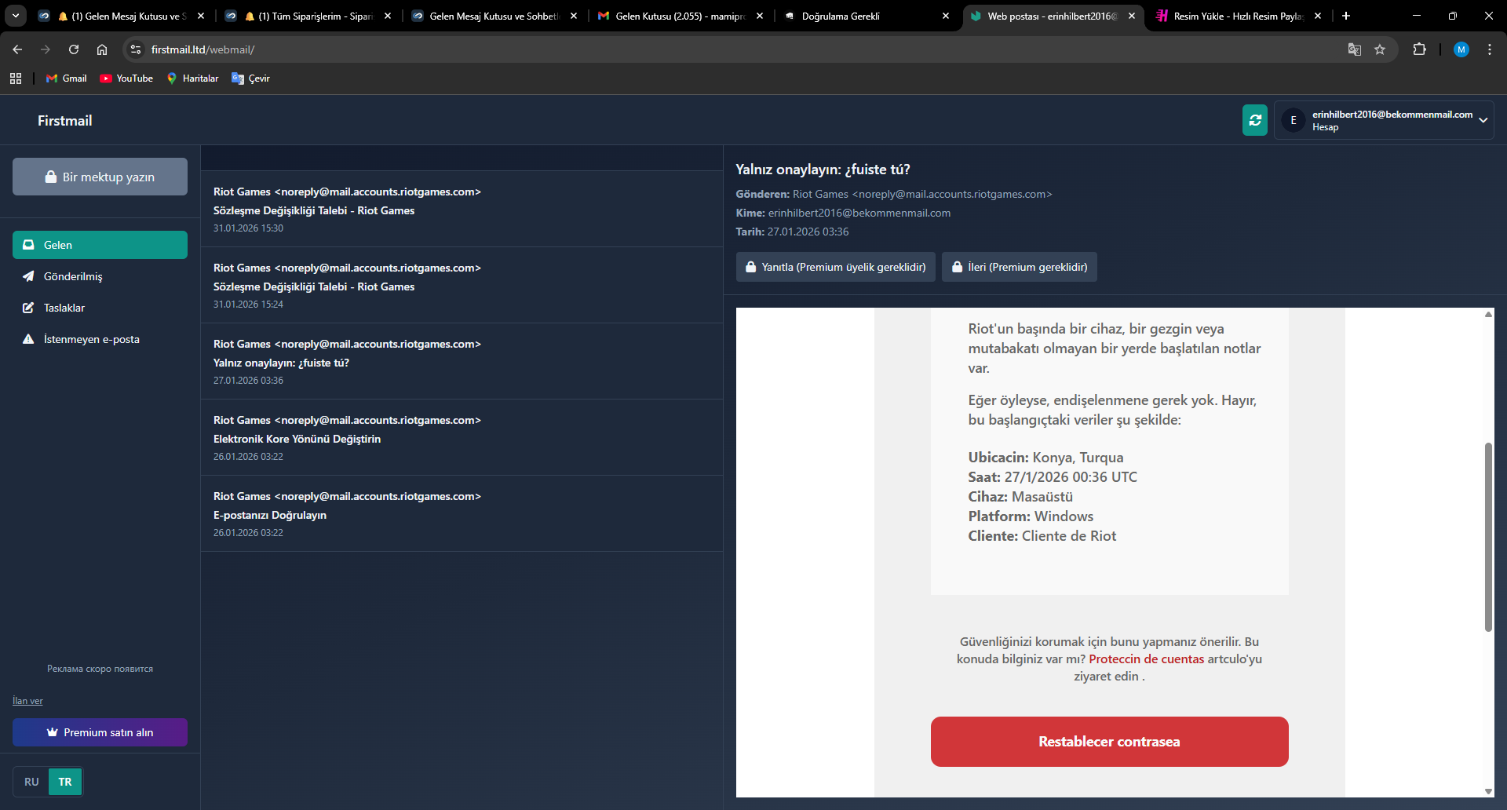The height and width of the screenshot is (810, 1507).
Task: Open the Gönderilmiş sent folder
Action: pyautogui.click(x=100, y=276)
